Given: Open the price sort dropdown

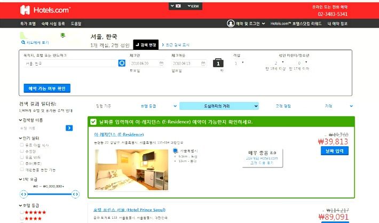Looking at the screenshot, I should [x=338, y=106].
